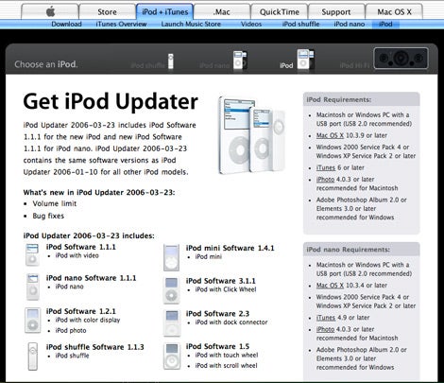Open iTunes Overview subnavigation link
The width and height of the screenshot is (444, 383).
[x=121, y=24]
